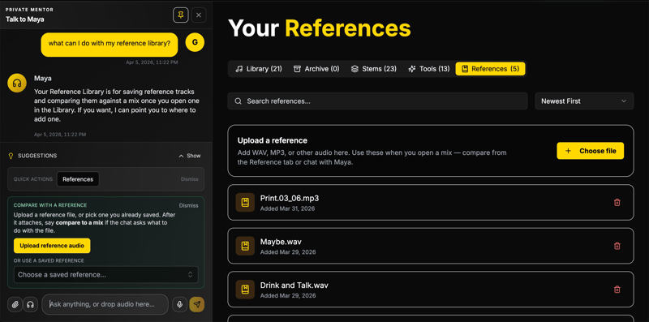Open the Drink and Talk.wav file name
This screenshot has width=649, height=322.
[294, 286]
